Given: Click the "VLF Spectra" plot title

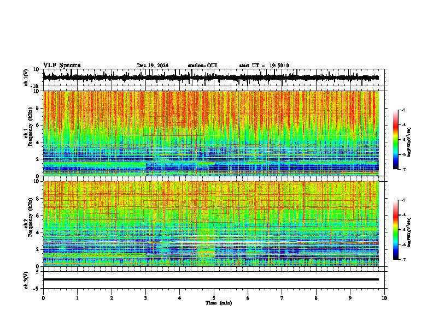Looking at the screenshot, I should [x=62, y=65].
